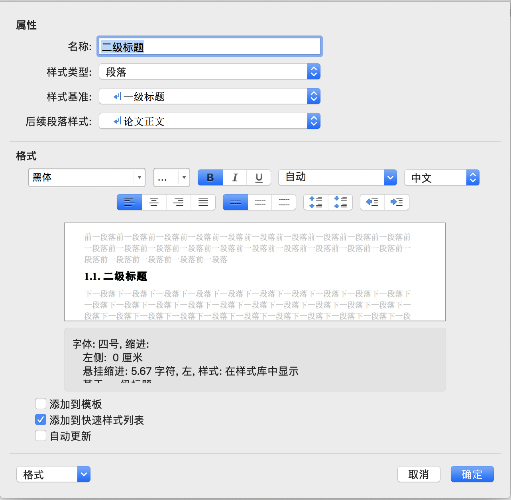This screenshot has height=500, width=511.
Task: Click the font size text field
Action: point(167,177)
